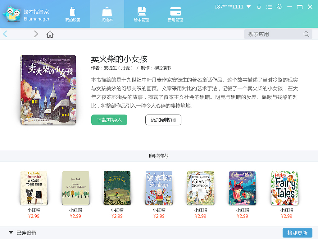The image size is (318, 239).
Task: Open 我的设备 using the device icon
Action: tap(72, 11)
